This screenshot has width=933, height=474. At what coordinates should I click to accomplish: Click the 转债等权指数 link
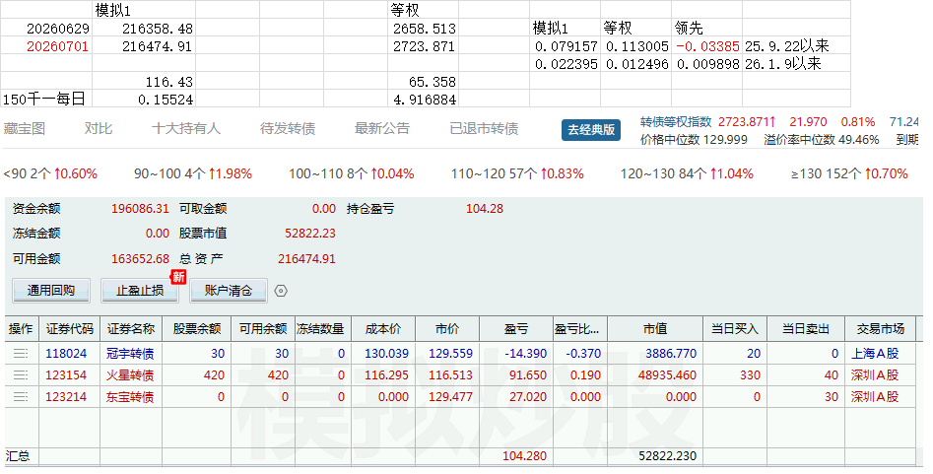click(676, 121)
